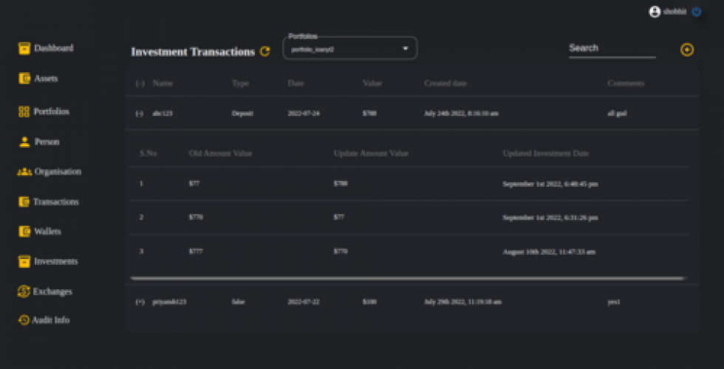Image resolution: width=724 pixels, height=369 pixels.
Task: Click the Comments column header
Action: click(626, 83)
